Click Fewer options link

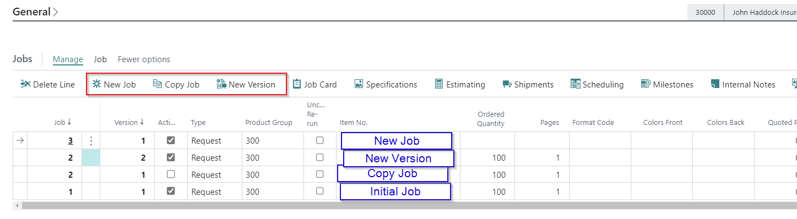144,59
